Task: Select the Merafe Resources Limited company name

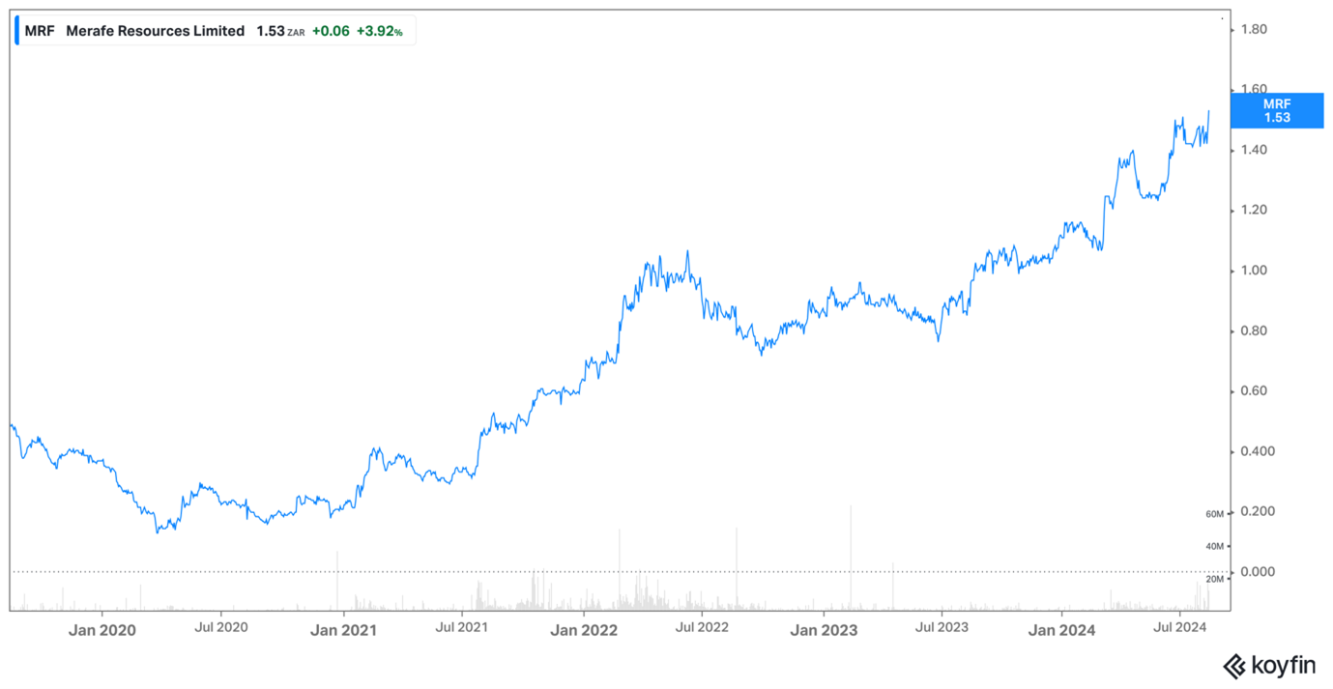Action: coord(155,31)
